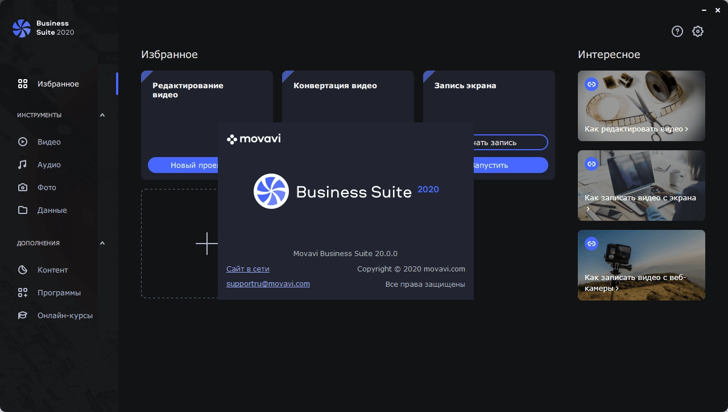Click the Начать запись button
Viewport: 728px width, 412px height.
510,142
